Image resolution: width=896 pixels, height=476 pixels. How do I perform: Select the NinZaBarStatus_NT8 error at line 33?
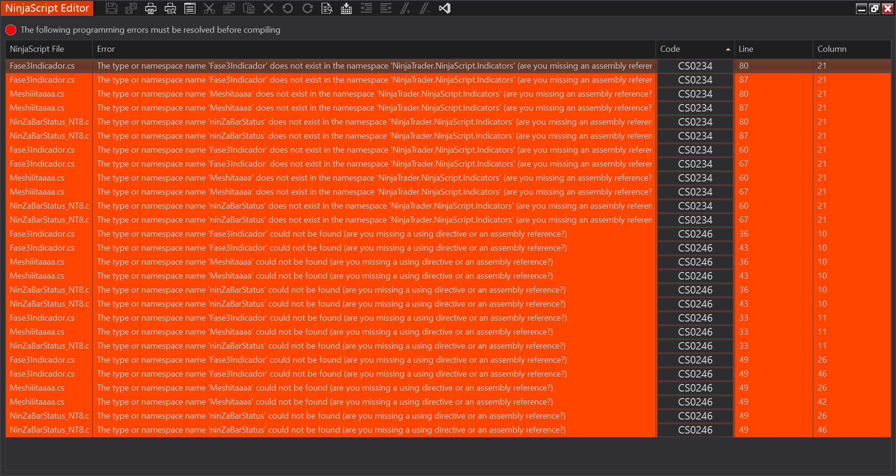pyautogui.click(x=448, y=346)
